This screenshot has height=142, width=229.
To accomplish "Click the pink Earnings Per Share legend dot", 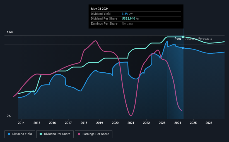I will [79, 134].
